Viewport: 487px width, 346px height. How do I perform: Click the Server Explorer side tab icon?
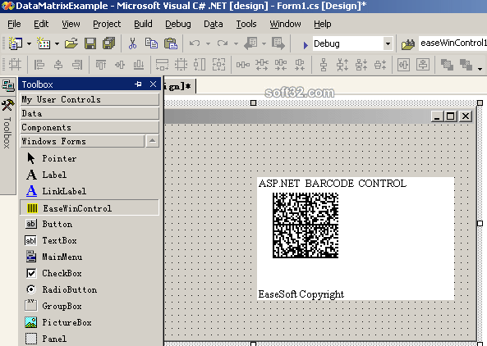[7, 85]
